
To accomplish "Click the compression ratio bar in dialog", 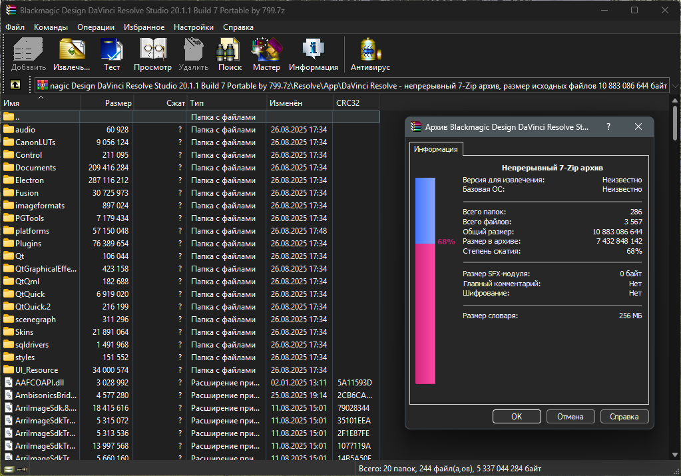I will pos(425,280).
